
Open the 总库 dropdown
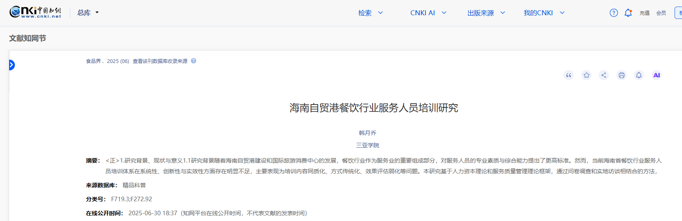point(88,13)
